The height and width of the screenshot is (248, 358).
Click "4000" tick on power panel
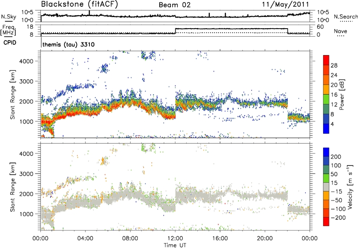(x=26, y=61)
